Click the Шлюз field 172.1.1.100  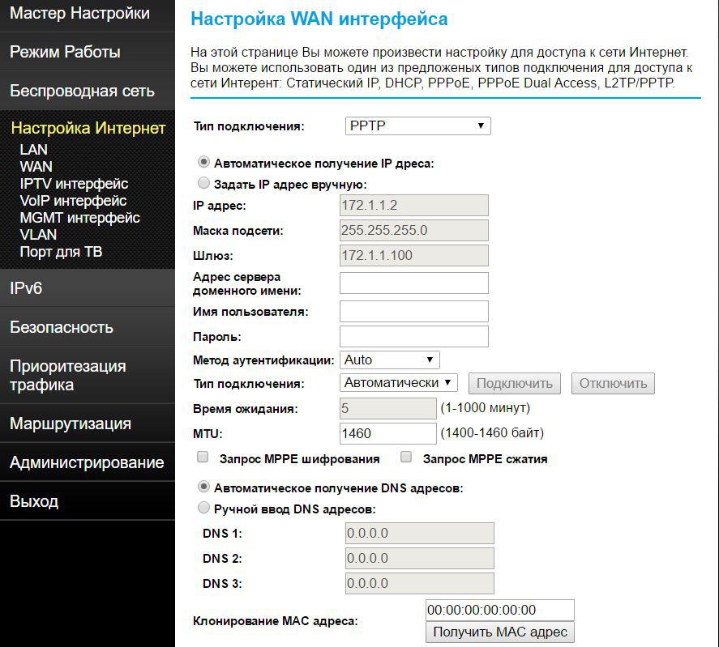click(414, 255)
